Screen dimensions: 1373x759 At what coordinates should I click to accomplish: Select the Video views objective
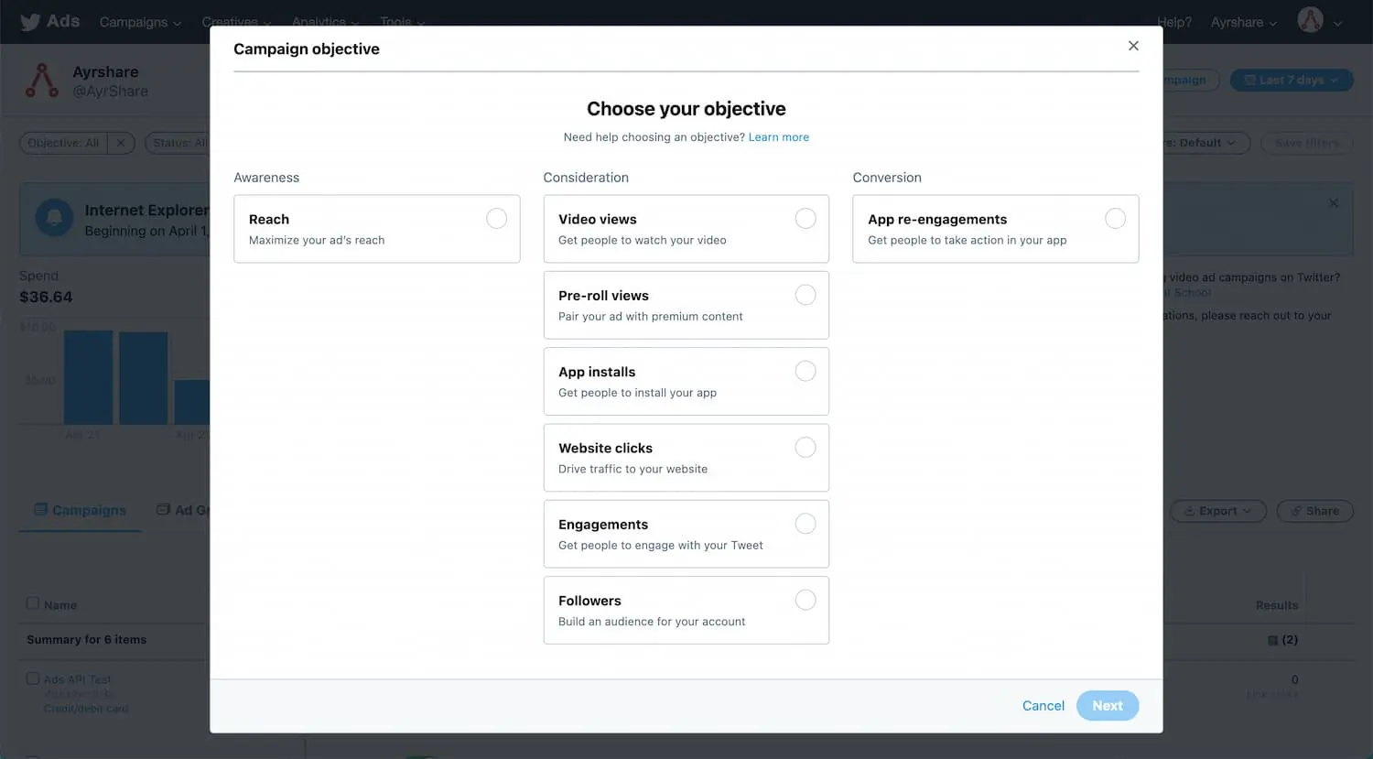pyautogui.click(x=805, y=219)
